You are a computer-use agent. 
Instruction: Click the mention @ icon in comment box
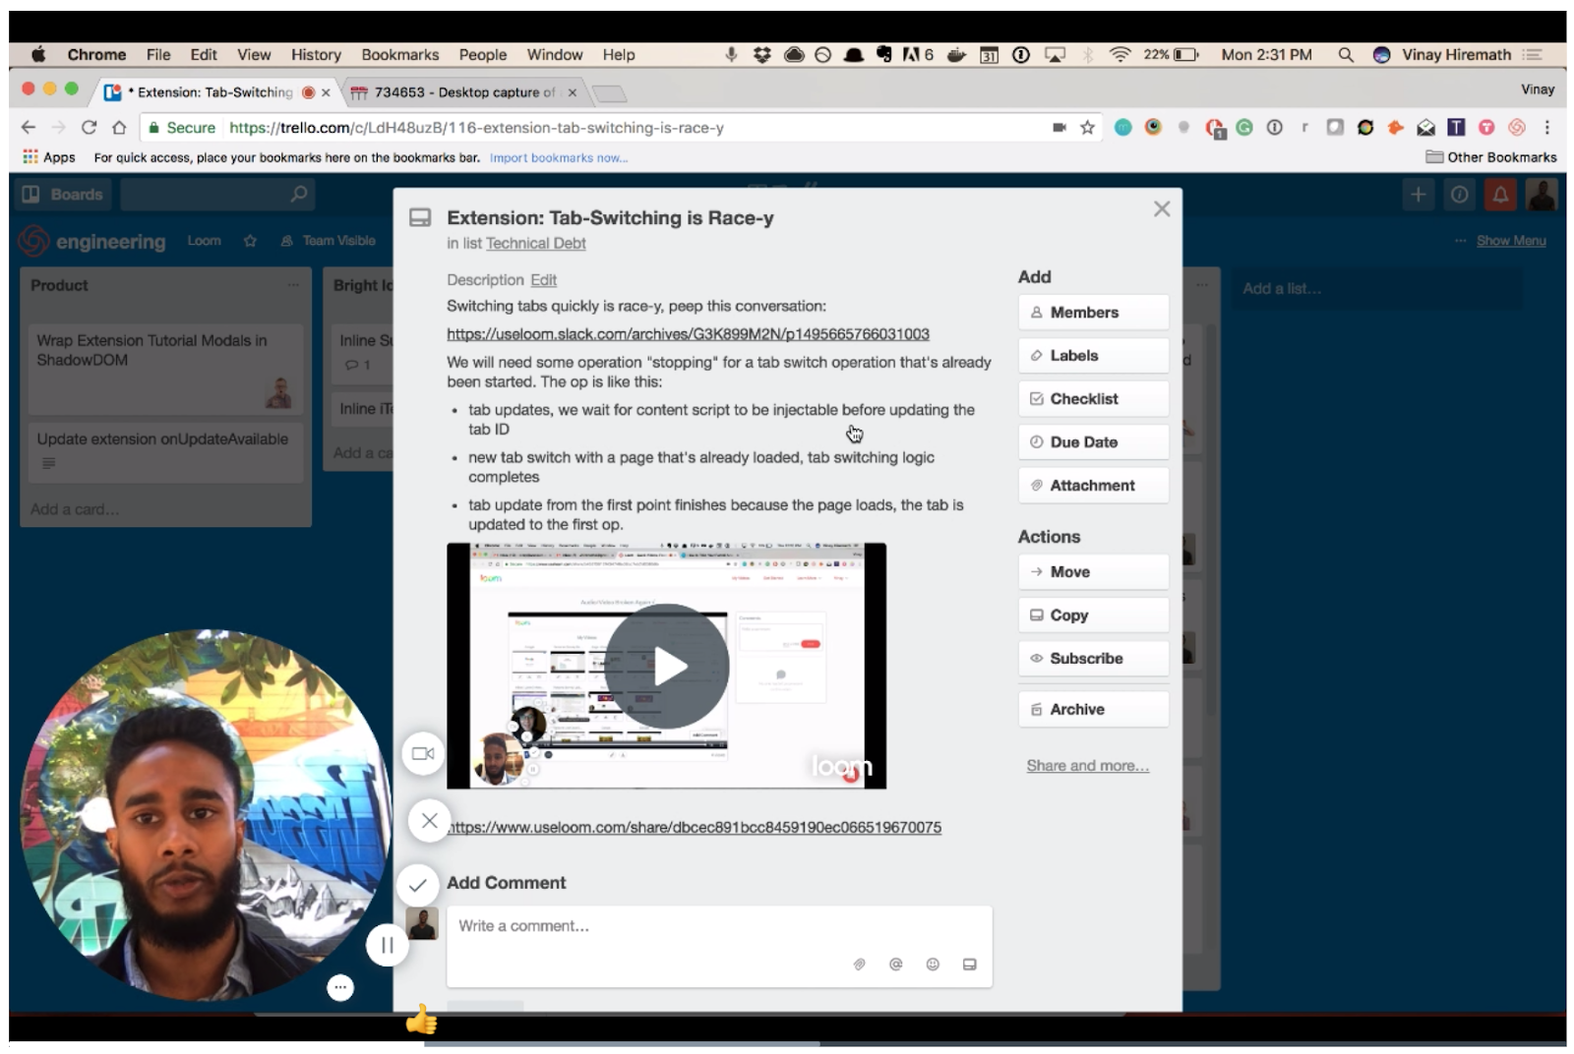click(895, 965)
